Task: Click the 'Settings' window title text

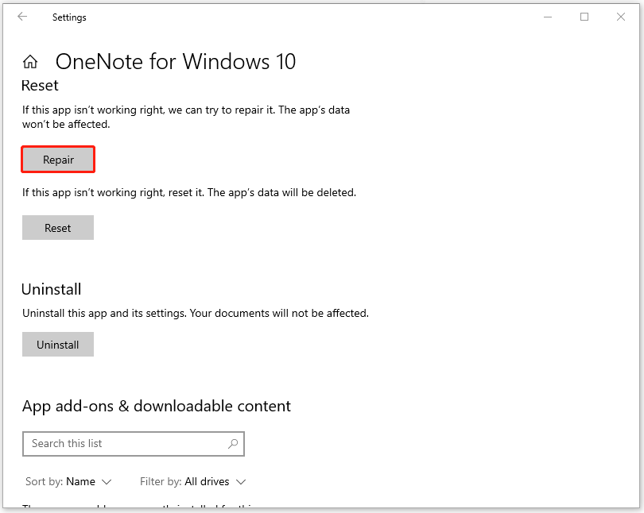Action: pyautogui.click(x=69, y=17)
